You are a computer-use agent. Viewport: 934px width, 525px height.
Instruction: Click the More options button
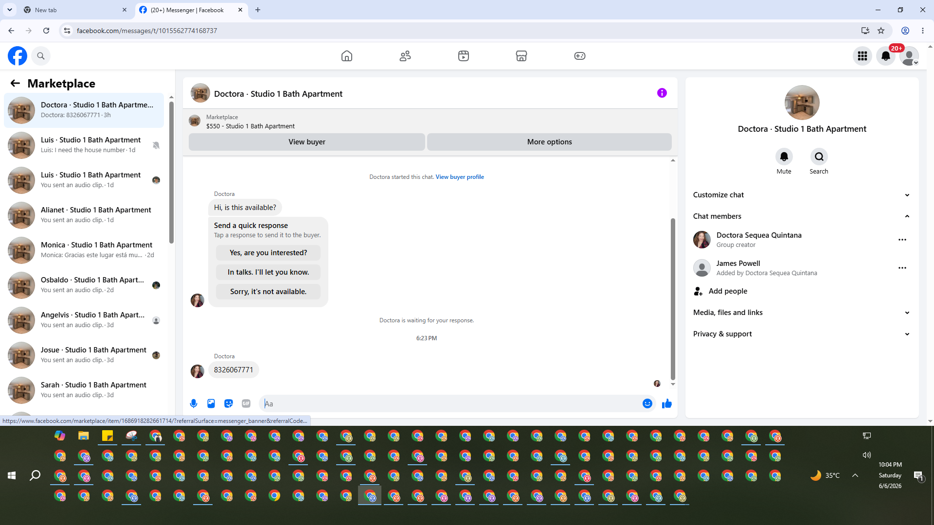[550, 142]
